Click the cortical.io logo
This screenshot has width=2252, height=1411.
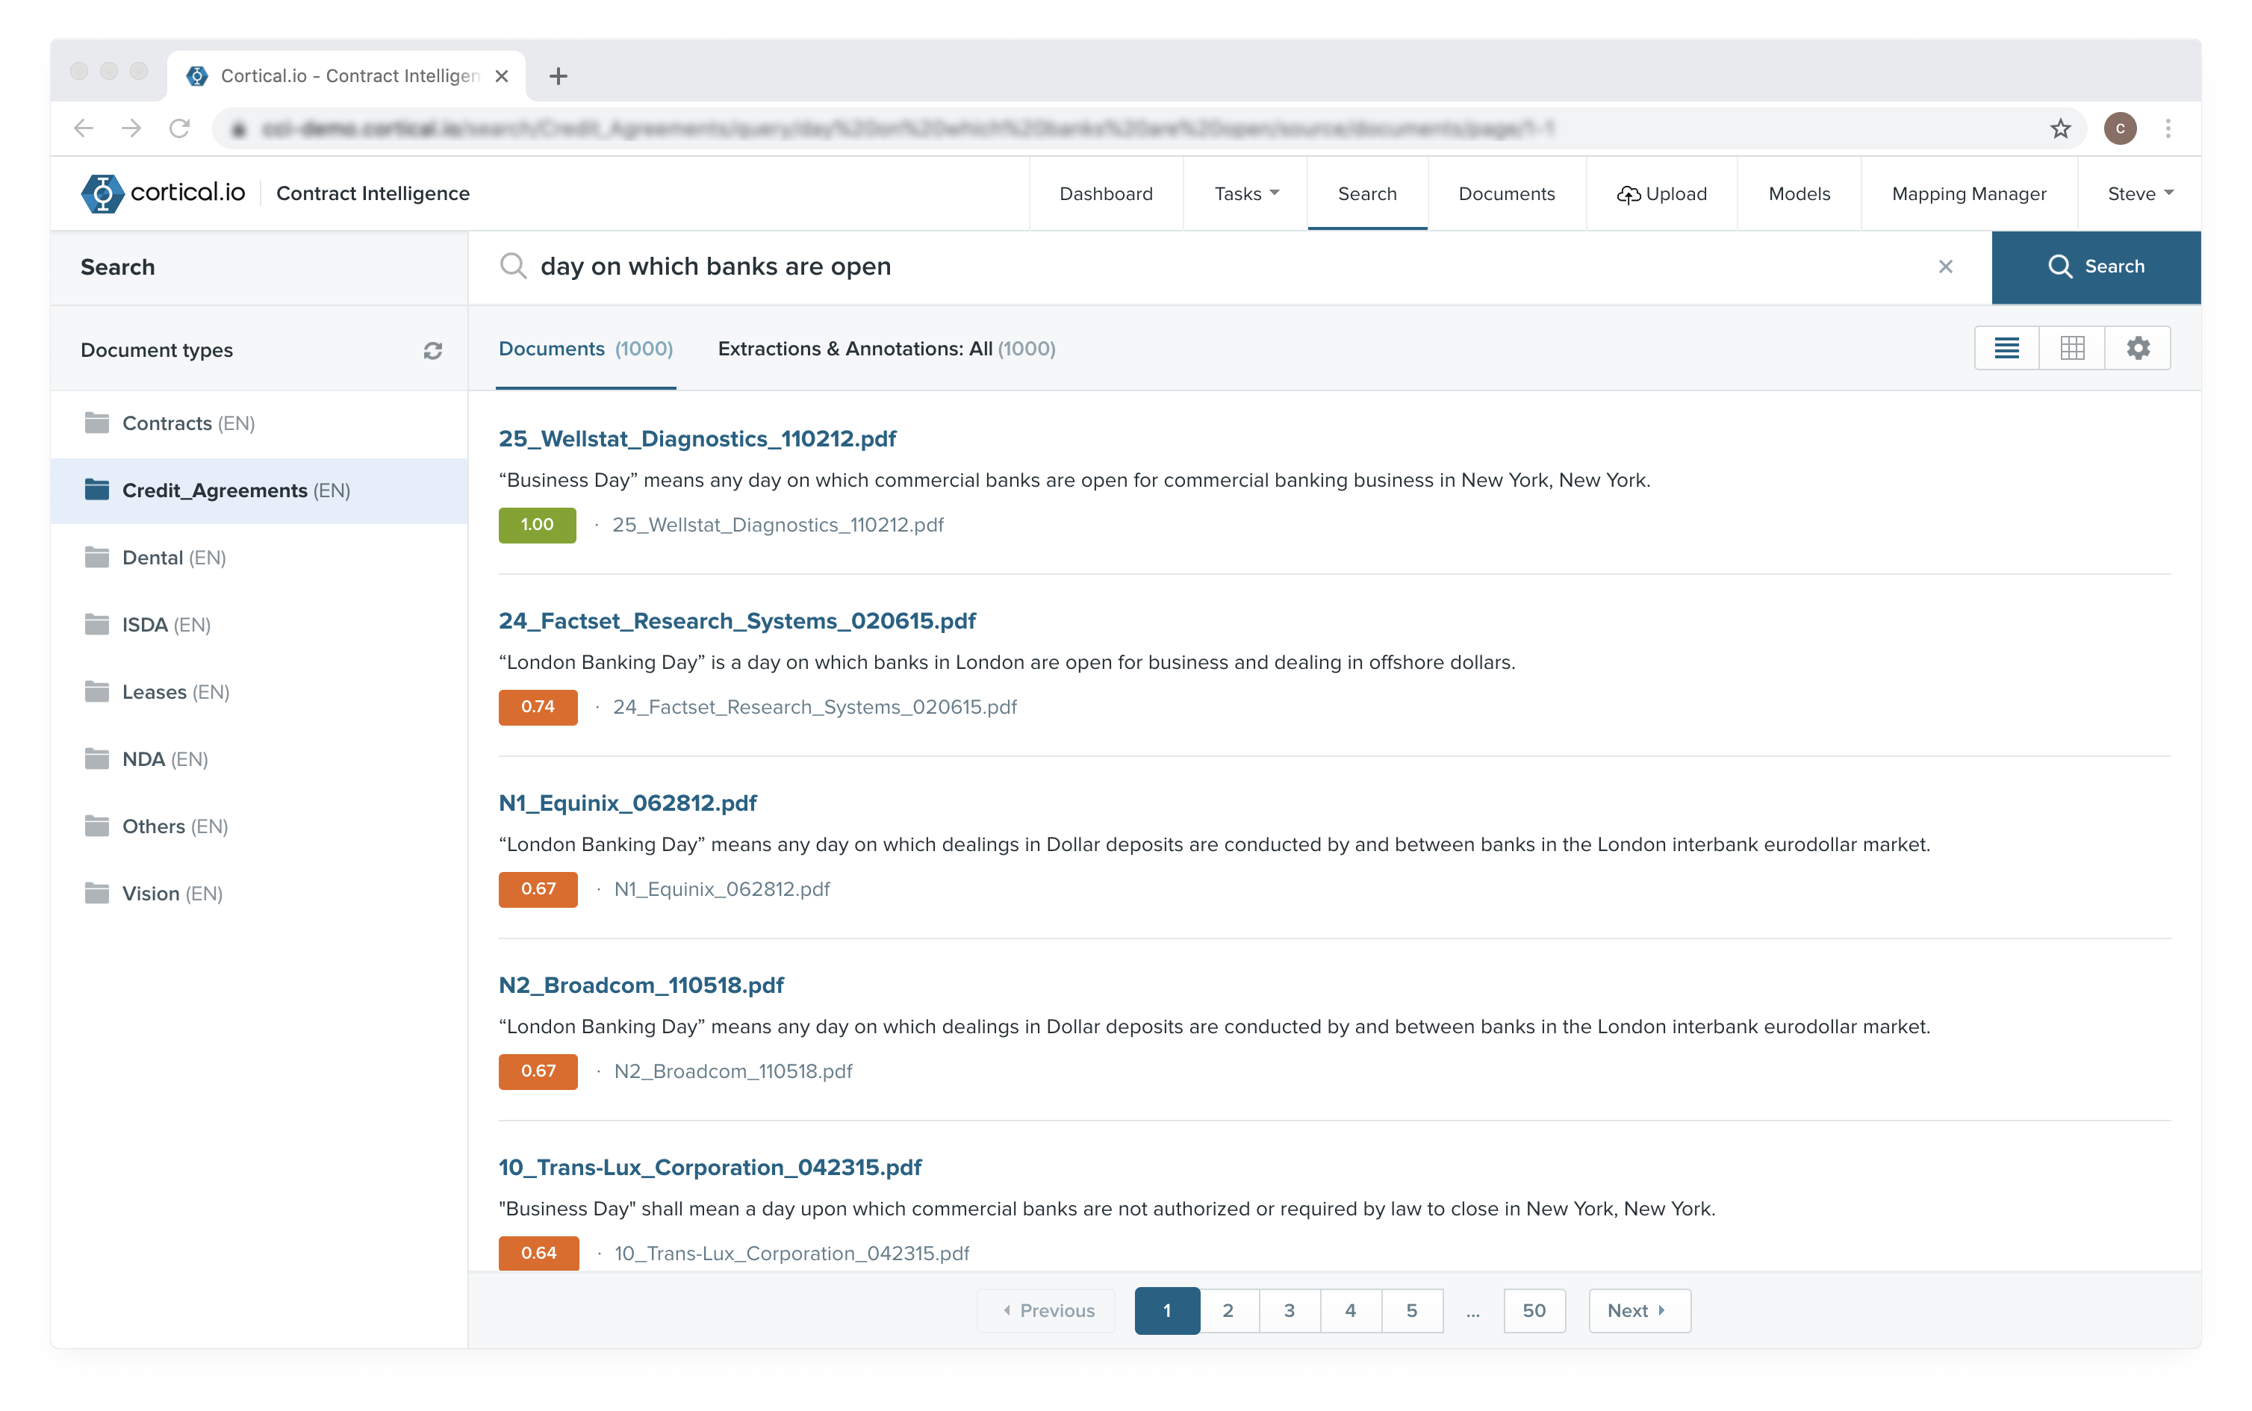click(x=164, y=193)
